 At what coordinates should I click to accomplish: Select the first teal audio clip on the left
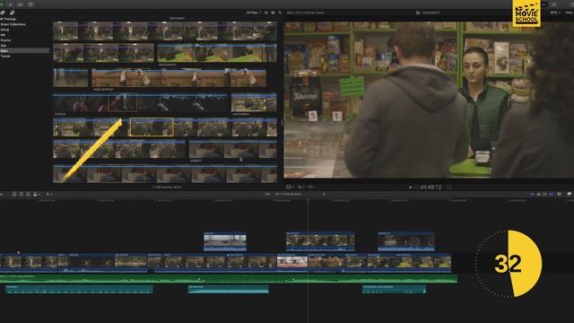[79, 289]
